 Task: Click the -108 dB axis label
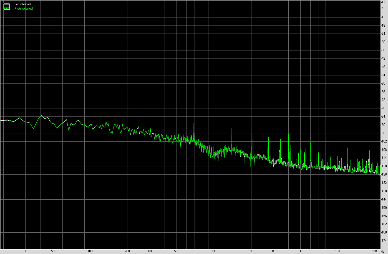[384, 149]
